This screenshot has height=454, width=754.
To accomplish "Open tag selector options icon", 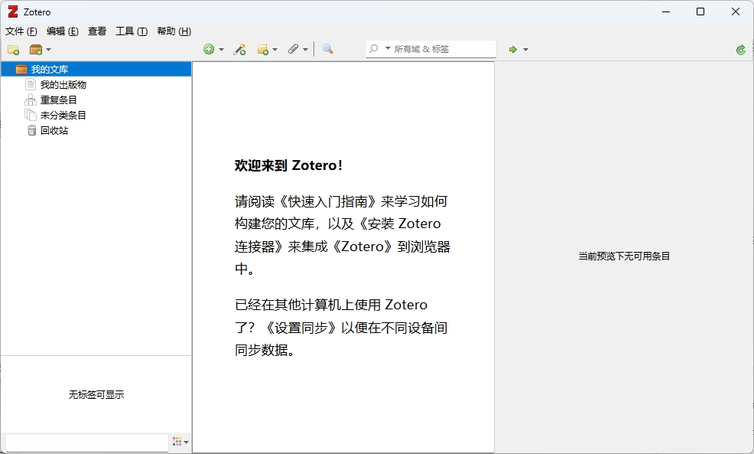I will pyautogui.click(x=179, y=442).
